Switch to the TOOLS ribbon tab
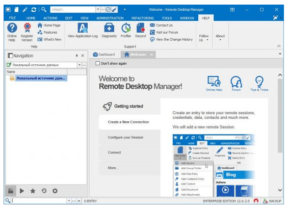The height and width of the screenshot is (208, 287). pyautogui.click(x=167, y=18)
